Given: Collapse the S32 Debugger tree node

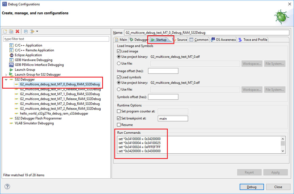Looking at the screenshot, I should click(x=6, y=79).
